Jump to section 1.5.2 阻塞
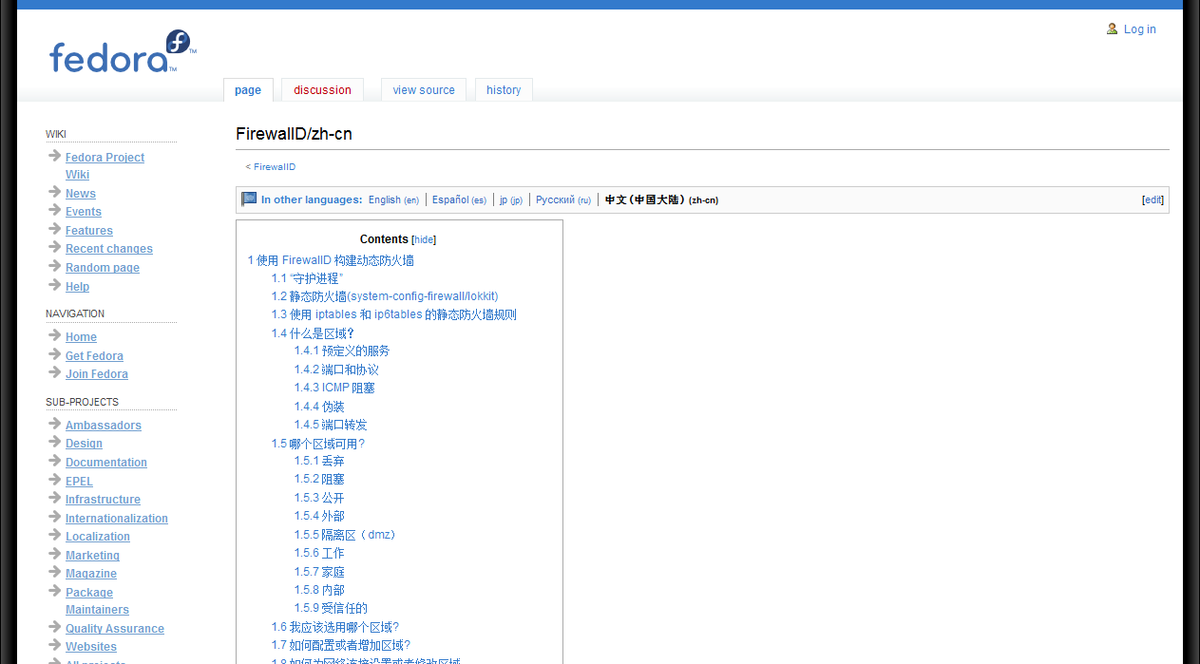 (319, 480)
